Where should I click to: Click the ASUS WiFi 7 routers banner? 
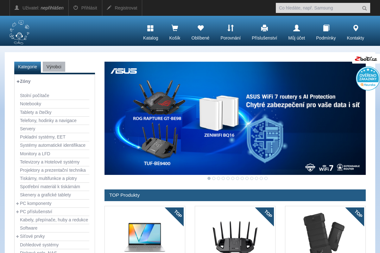coord(235,118)
